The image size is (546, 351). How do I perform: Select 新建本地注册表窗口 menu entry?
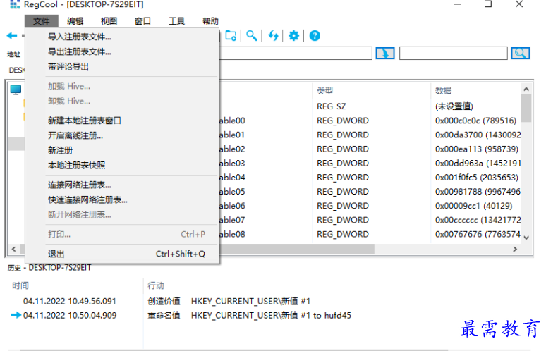[85, 121]
